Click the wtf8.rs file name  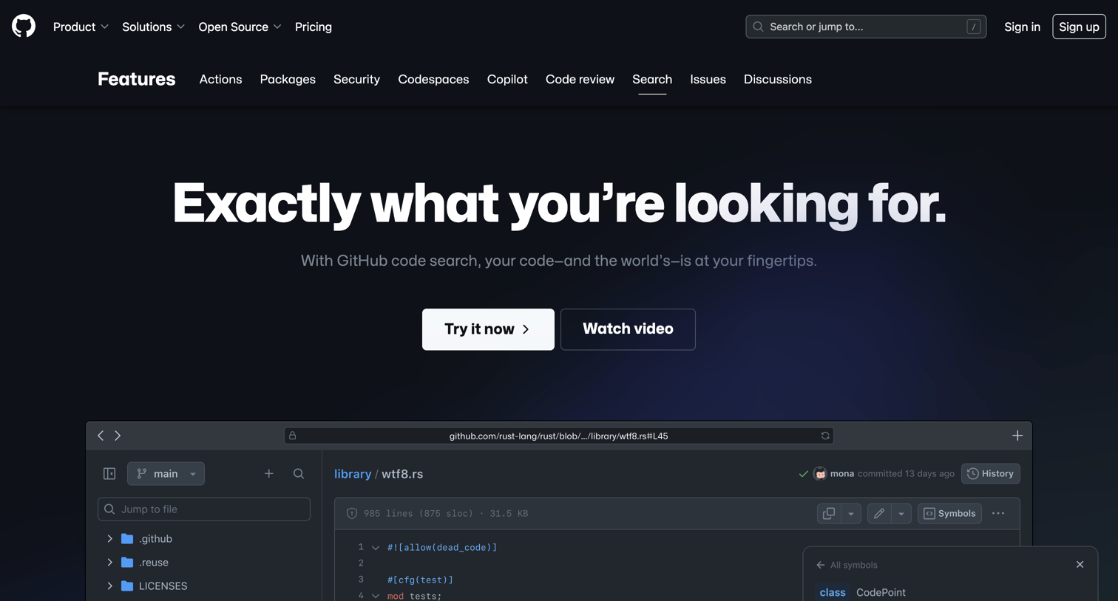[402, 474]
